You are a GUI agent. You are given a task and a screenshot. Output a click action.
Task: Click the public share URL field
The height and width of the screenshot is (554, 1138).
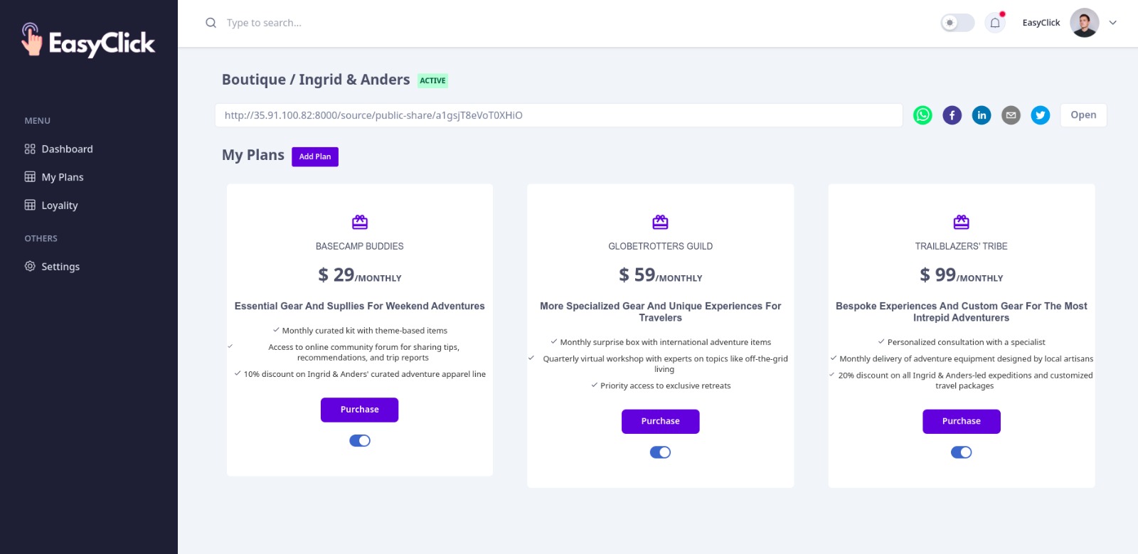tap(559, 115)
